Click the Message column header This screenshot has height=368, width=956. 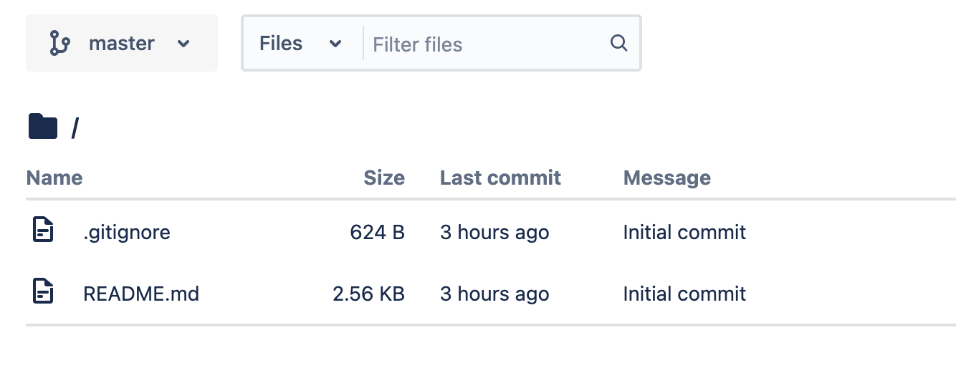(x=667, y=178)
